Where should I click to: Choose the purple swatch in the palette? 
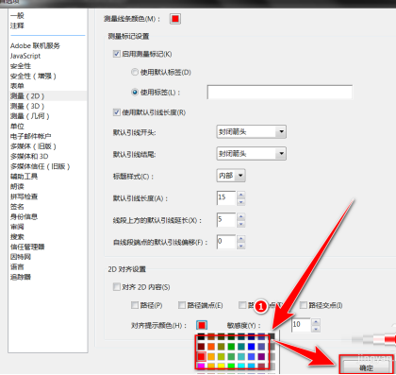point(261,356)
